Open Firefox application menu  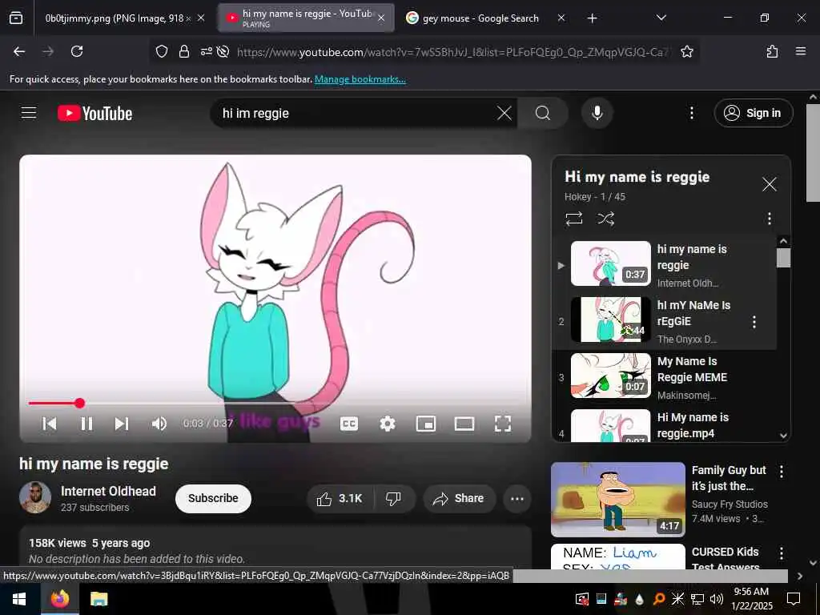pos(800,51)
